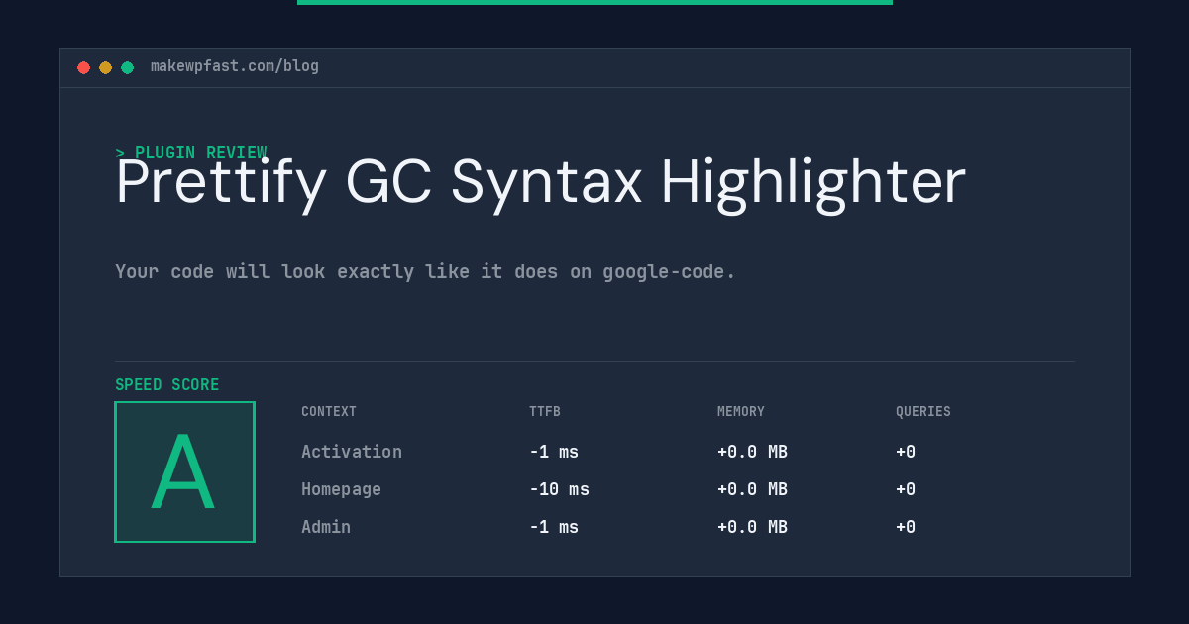Click the Admin memory value +0.0 MB
The image size is (1189, 624).
(752, 527)
